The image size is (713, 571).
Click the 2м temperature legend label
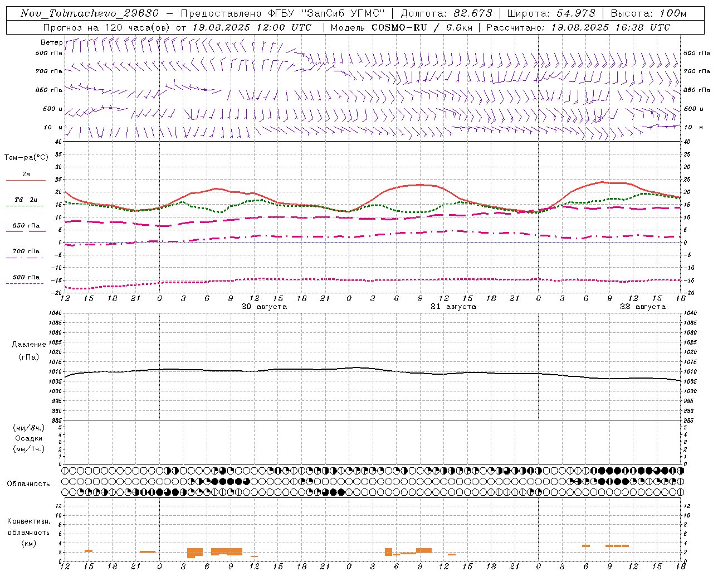tap(26, 174)
